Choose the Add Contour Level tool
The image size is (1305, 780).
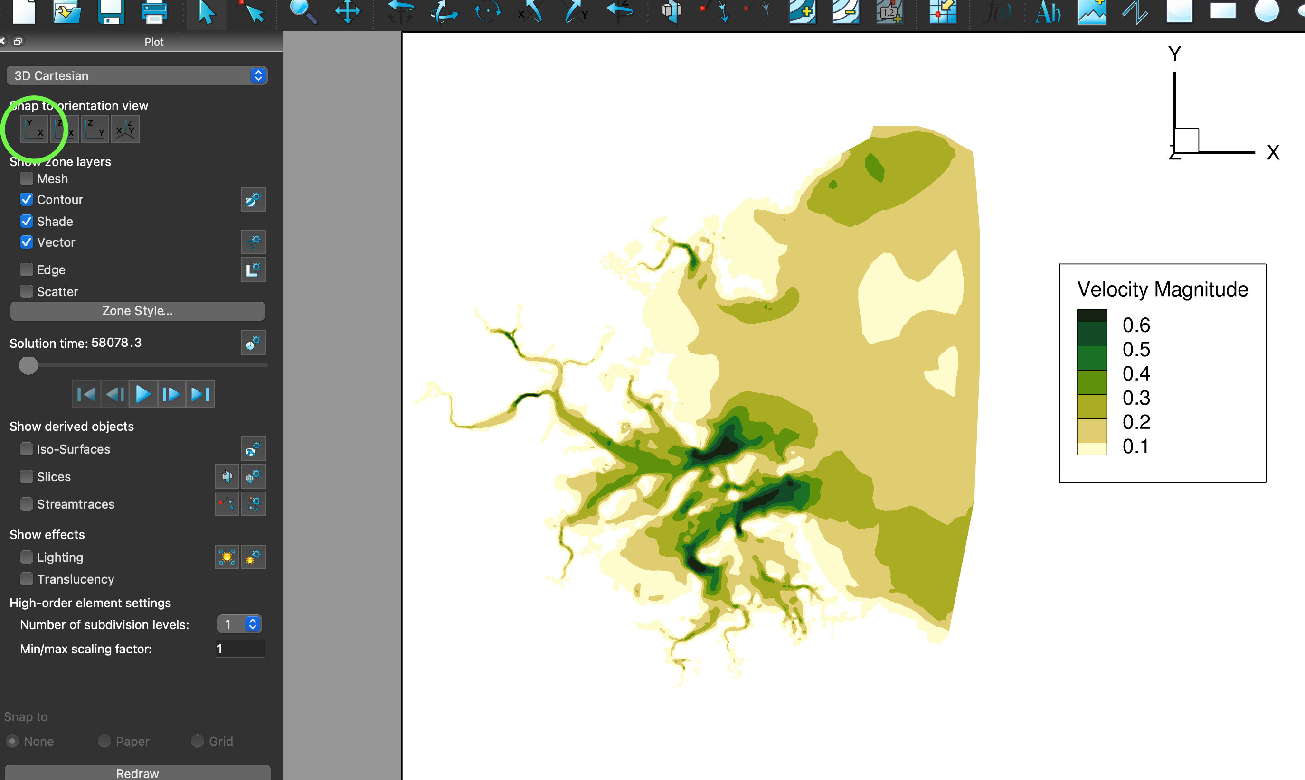802,11
